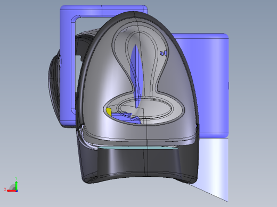277x207 pixels.
Task: Click the red X axis of the triad
Action: pyautogui.click(x=11, y=191)
